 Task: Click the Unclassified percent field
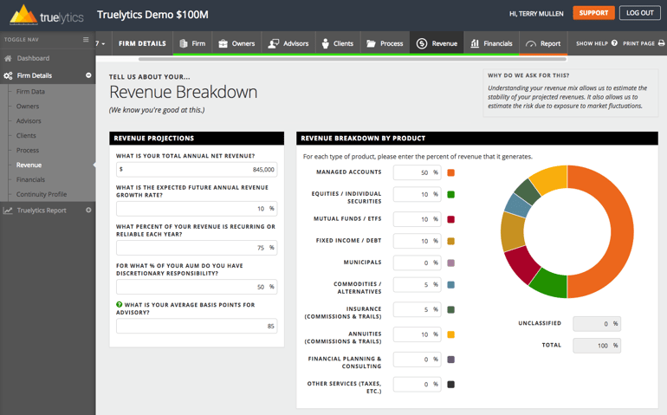pyautogui.click(x=597, y=324)
